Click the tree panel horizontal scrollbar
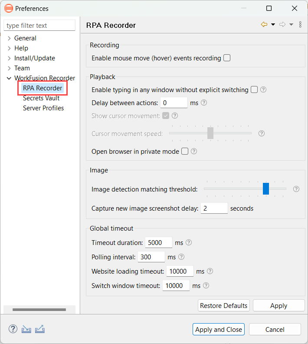 [x=39, y=310]
